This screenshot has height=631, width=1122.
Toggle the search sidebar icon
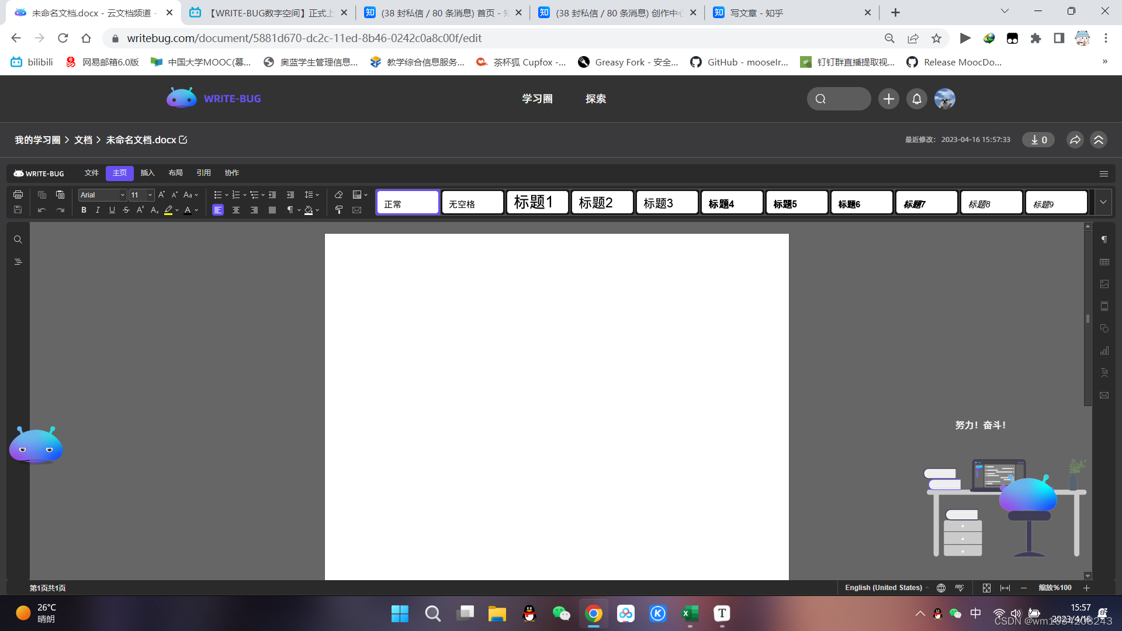pyautogui.click(x=18, y=239)
